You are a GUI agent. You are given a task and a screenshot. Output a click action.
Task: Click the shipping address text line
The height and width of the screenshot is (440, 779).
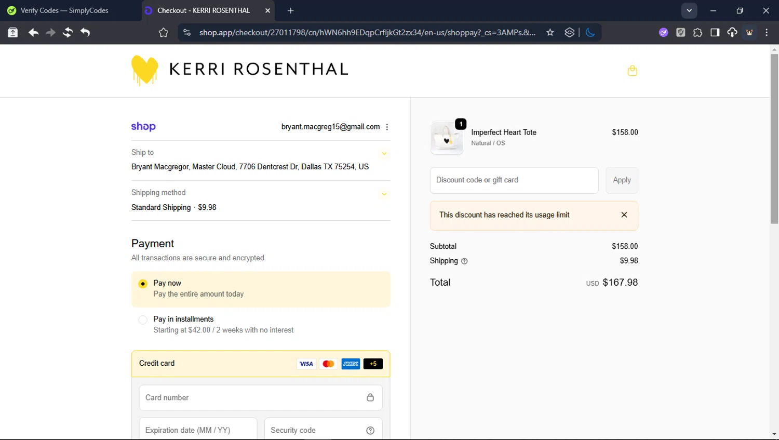click(250, 167)
